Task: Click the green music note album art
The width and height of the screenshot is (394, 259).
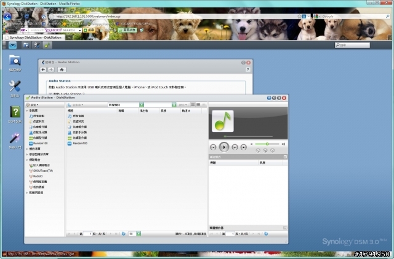Action: click(223, 121)
